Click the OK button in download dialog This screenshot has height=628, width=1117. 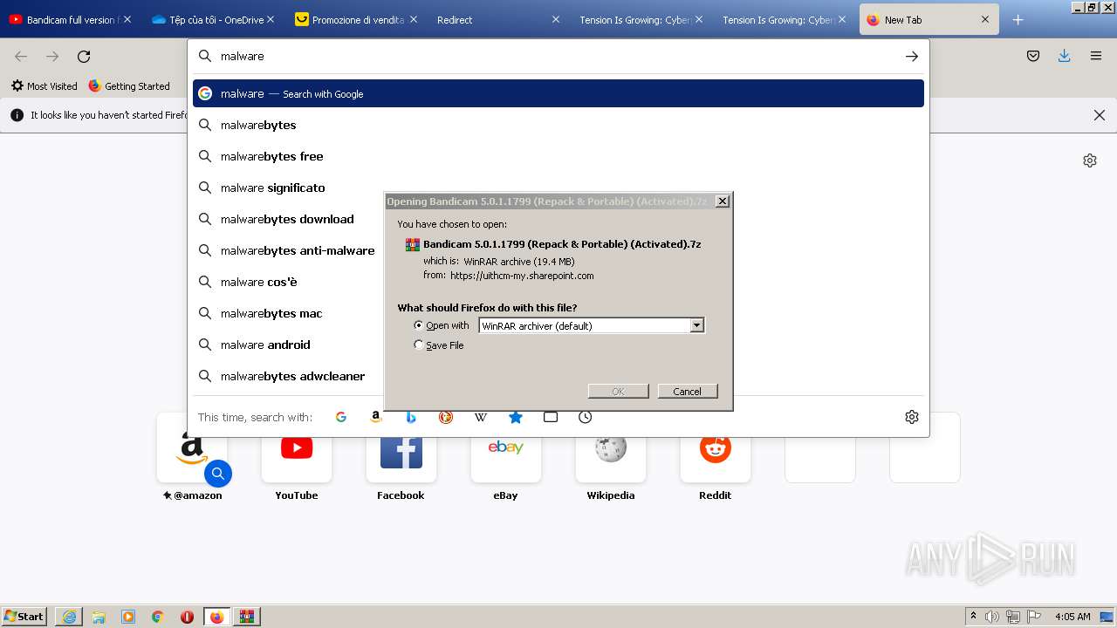(x=618, y=391)
